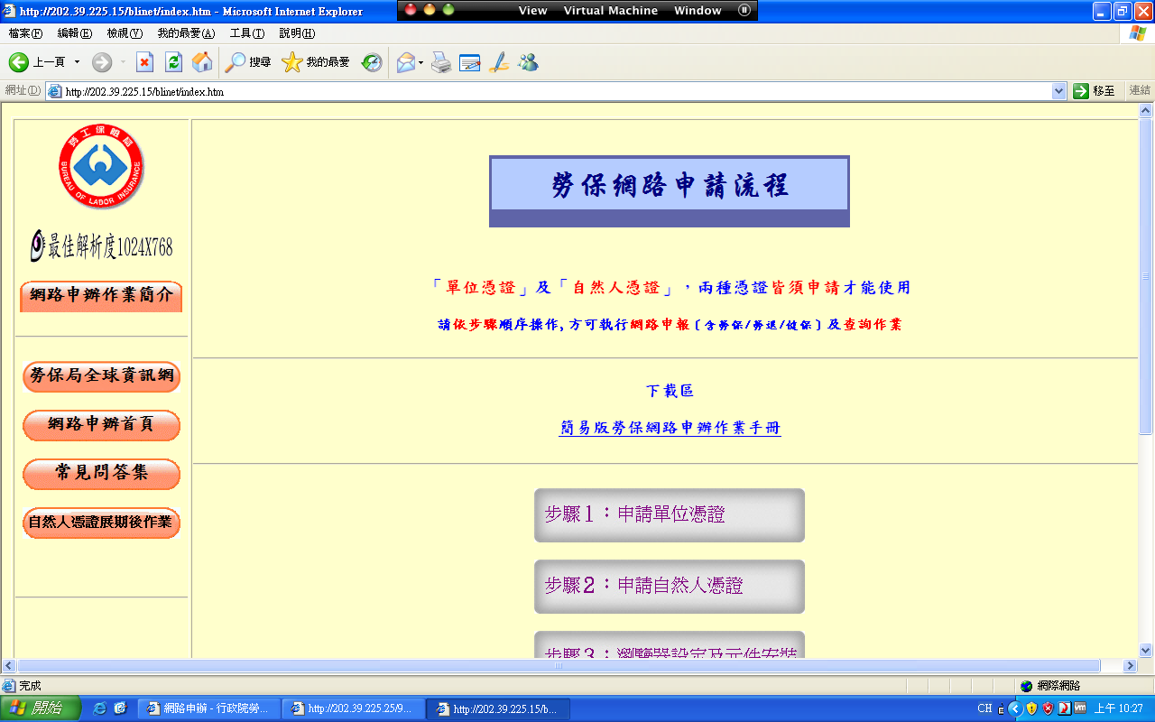Click the VMware tools tray icon

[1080, 708]
